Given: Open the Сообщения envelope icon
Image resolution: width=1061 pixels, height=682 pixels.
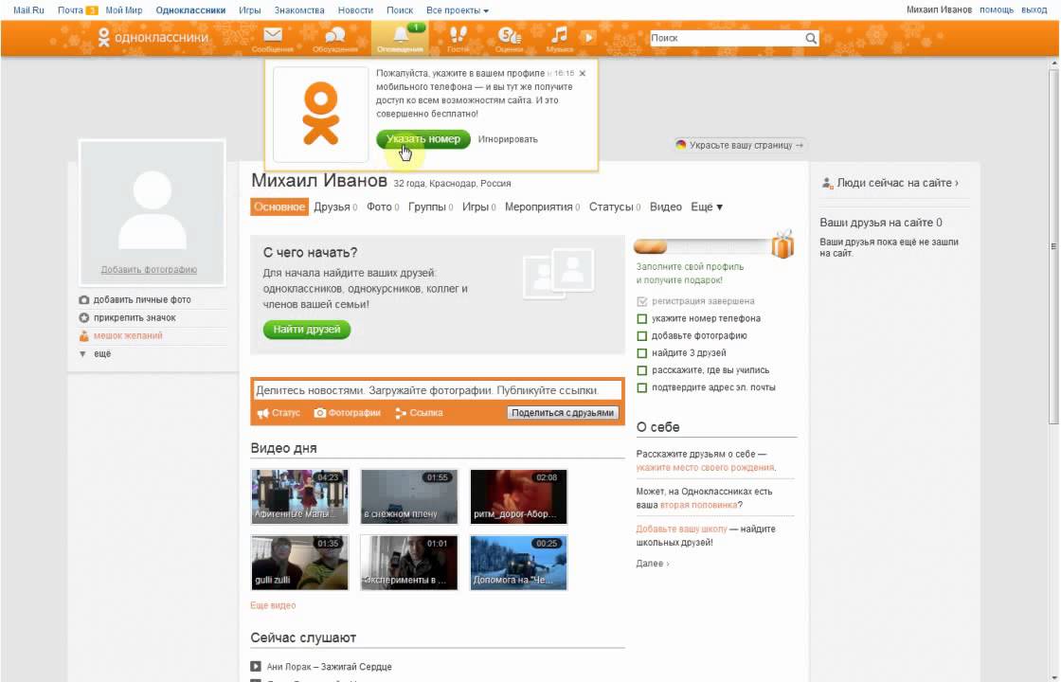Looking at the screenshot, I should [272, 36].
